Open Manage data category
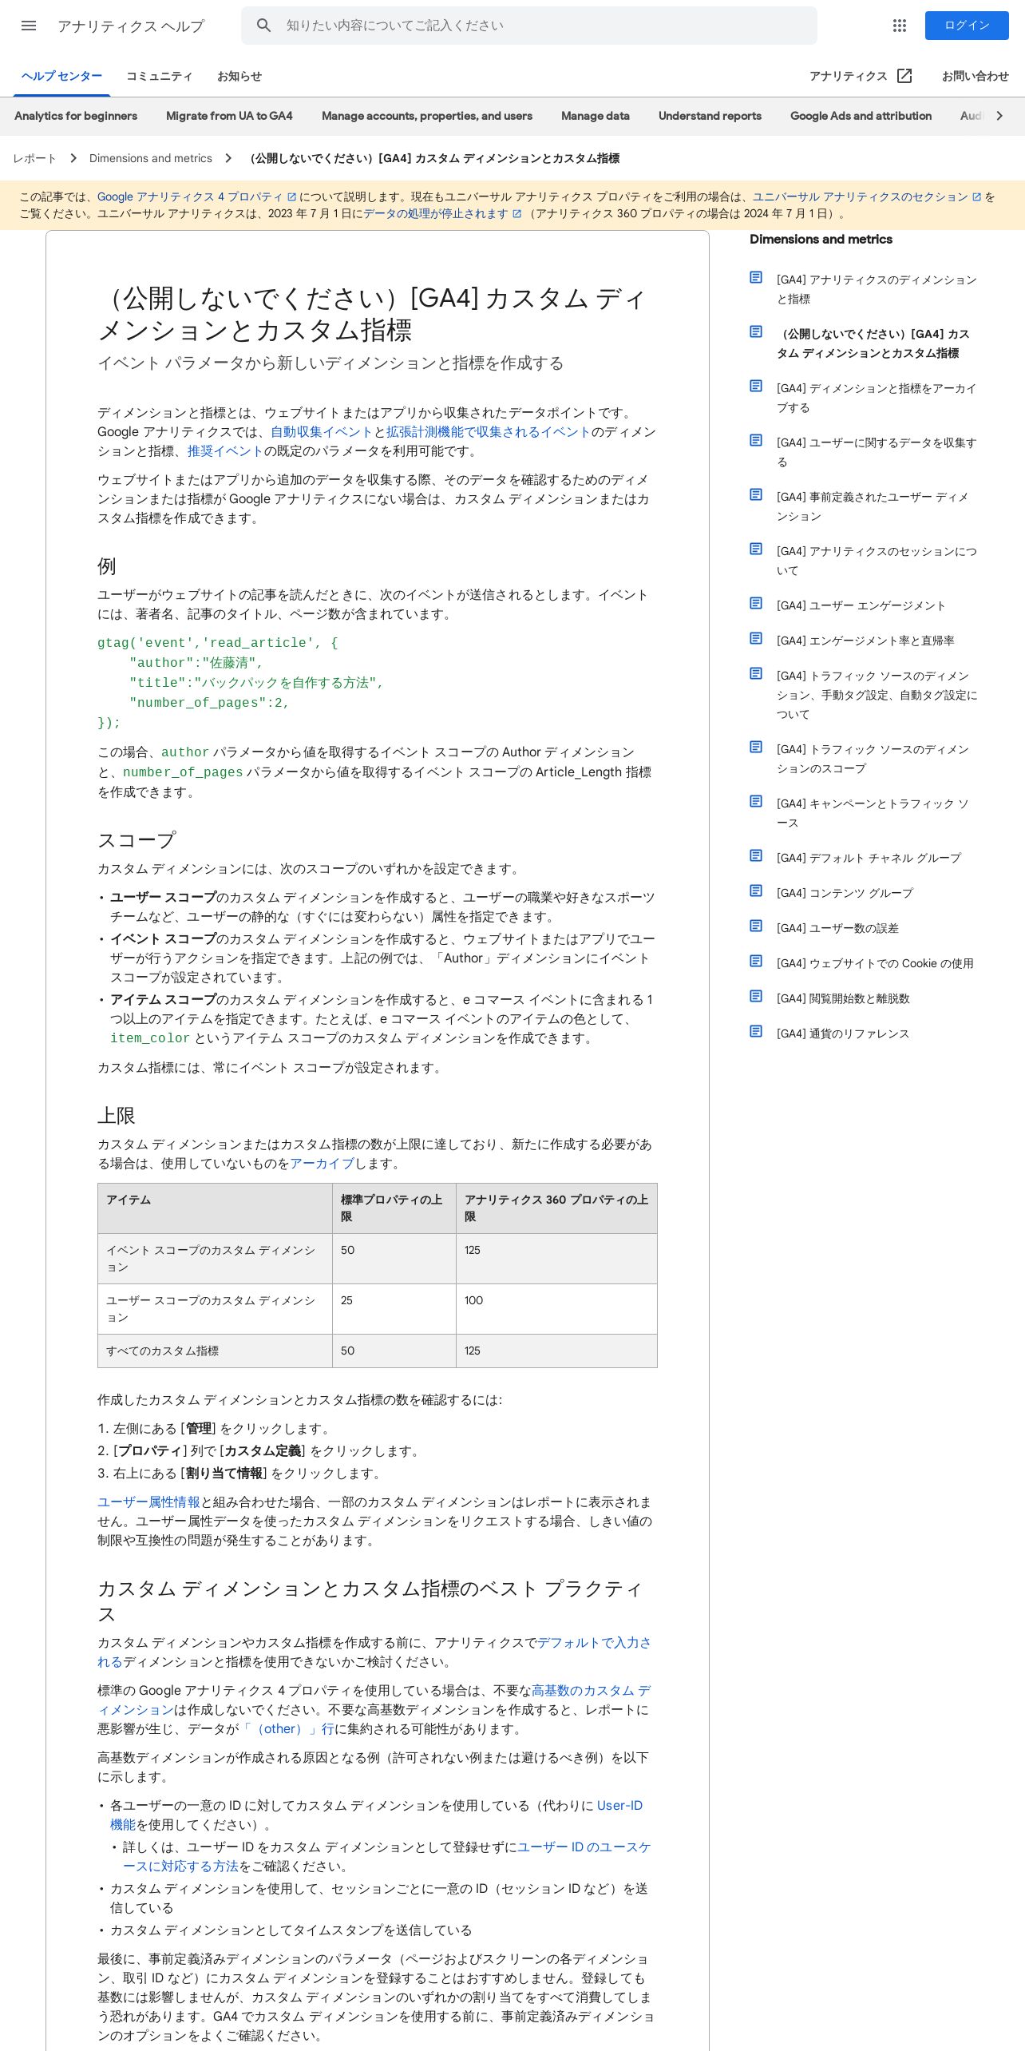 pyautogui.click(x=596, y=116)
